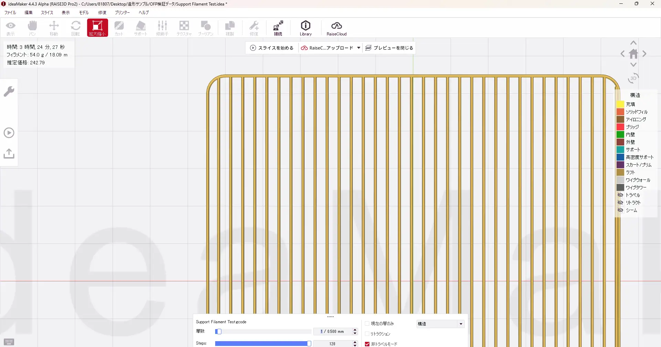Open the プリンター menu

pos(122,13)
